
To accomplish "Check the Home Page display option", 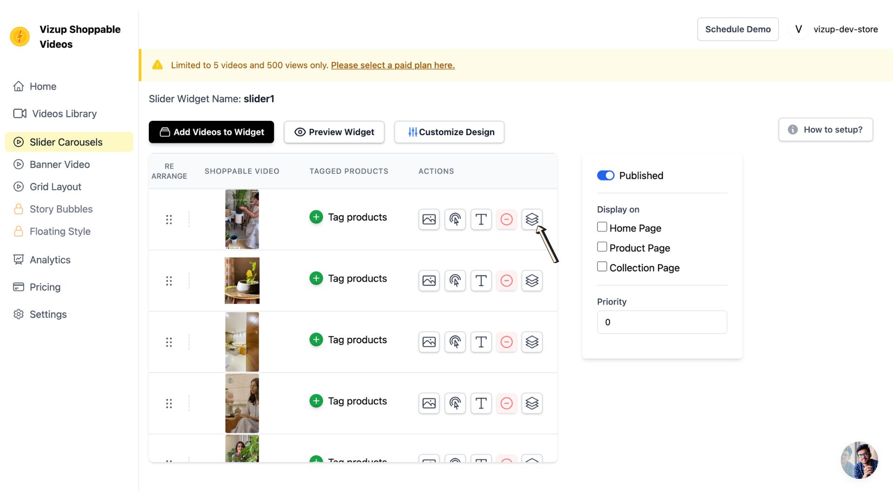I will [602, 227].
